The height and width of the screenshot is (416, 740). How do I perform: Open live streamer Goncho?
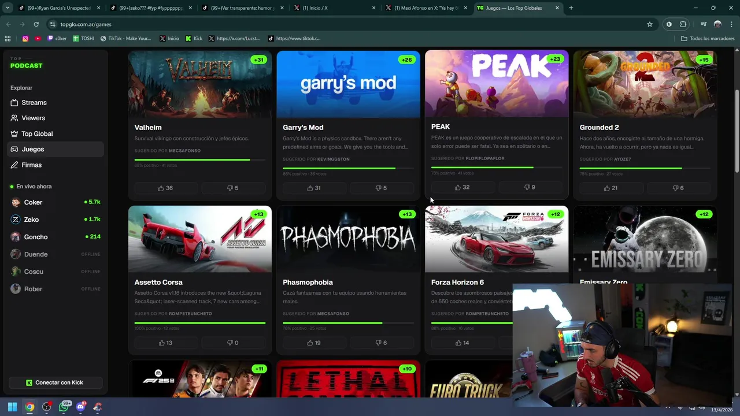[x=55, y=237]
